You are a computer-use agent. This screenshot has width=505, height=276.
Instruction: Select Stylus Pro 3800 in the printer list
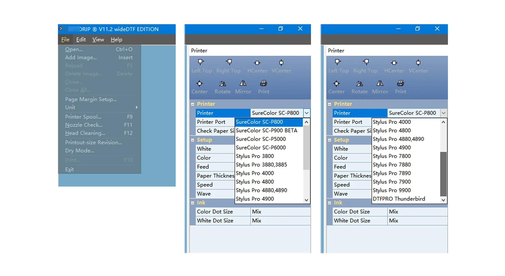(269, 156)
